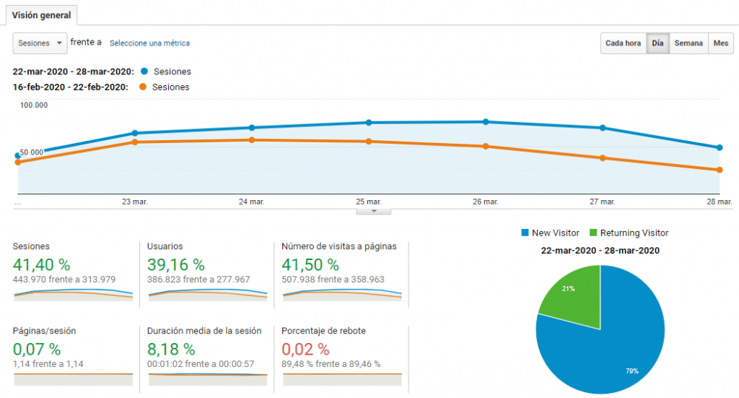The image size is (739, 398).
Task: Click the text 1,14 frente a 1,14
Action: [48, 364]
